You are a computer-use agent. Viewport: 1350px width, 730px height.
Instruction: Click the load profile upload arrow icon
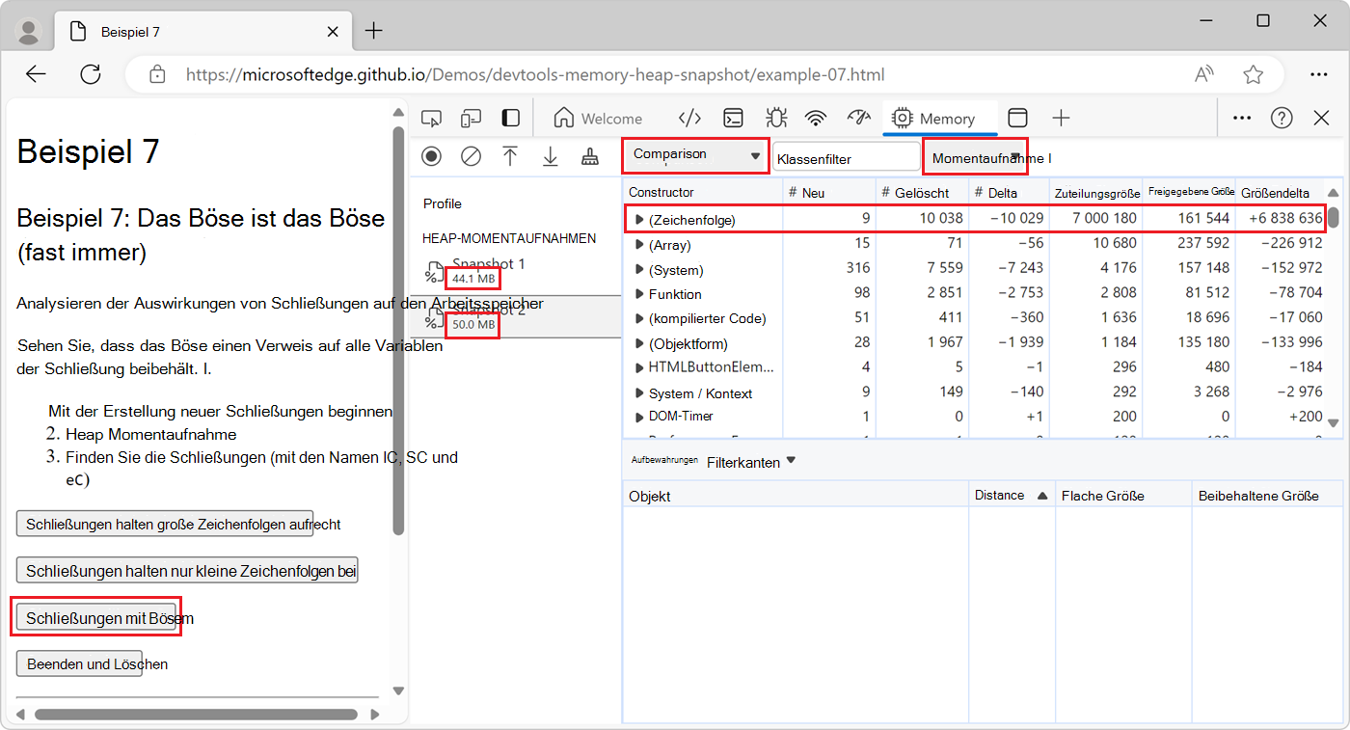[x=510, y=156]
